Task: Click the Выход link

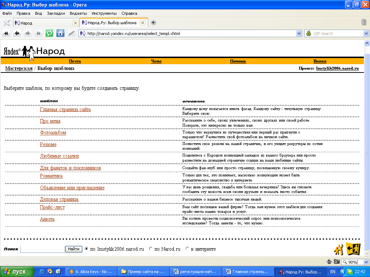Action: tap(320, 61)
